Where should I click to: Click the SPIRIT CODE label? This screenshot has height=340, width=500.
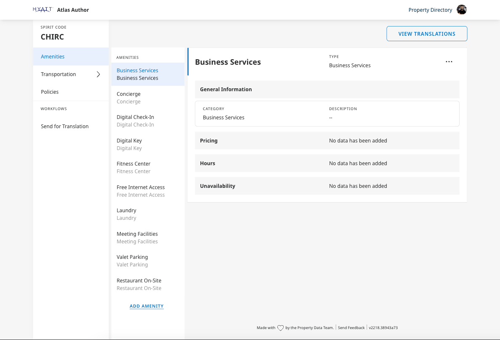[53, 27]
